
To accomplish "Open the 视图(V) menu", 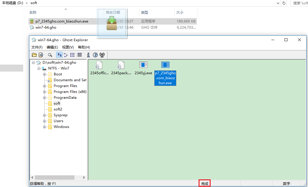I will [x=68, y=47].
